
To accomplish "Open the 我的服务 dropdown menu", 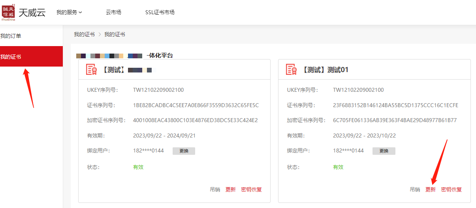I will click(69, 12).
